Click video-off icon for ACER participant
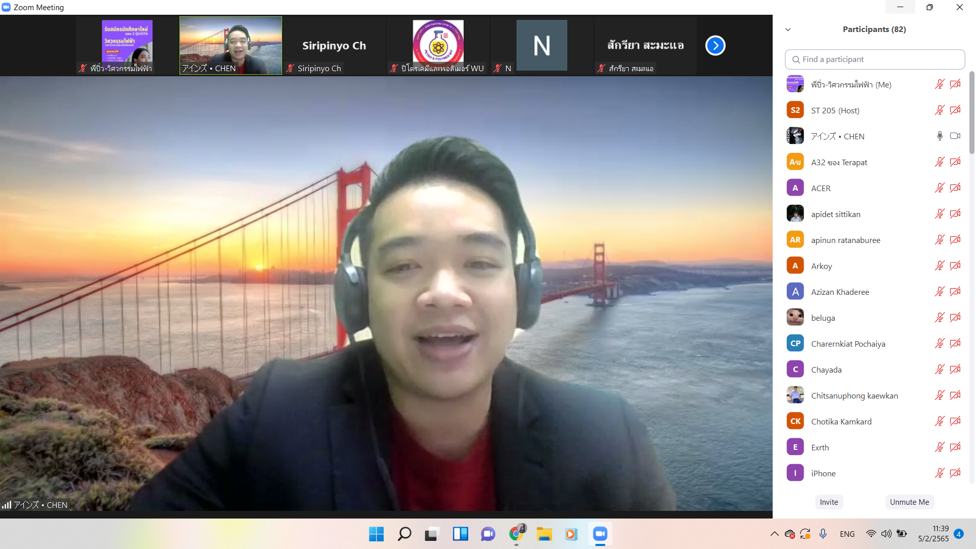This screenshot has width=976, height=549. point(955,188)
